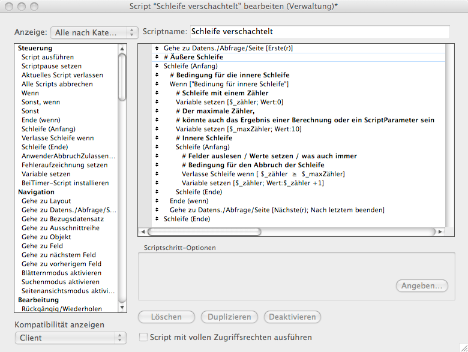Select 'Variable setzen' in the steps list
This screenshot has height=352, width=468.
pyautogui.click(x=46, y=174)
